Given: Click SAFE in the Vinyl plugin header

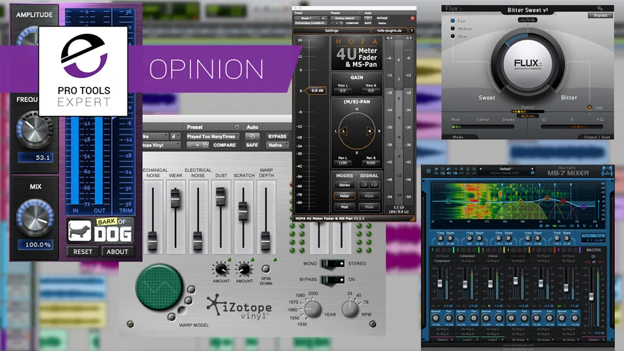Looking at the screenshot, I should click(x=252, y=145).
